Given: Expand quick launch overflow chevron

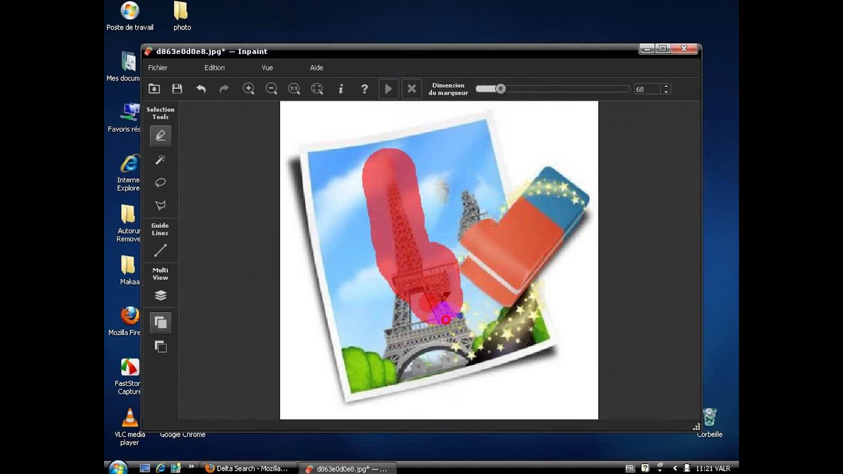Looking at the screenshot, I should click(192, 467).
